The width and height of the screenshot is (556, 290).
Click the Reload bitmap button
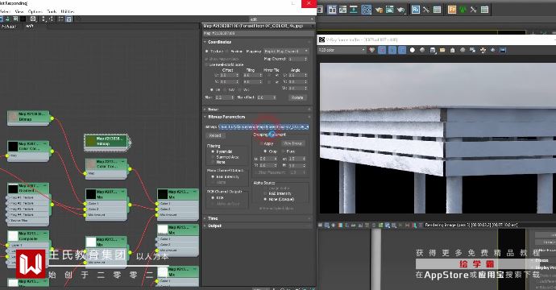[x=215, y=135]
